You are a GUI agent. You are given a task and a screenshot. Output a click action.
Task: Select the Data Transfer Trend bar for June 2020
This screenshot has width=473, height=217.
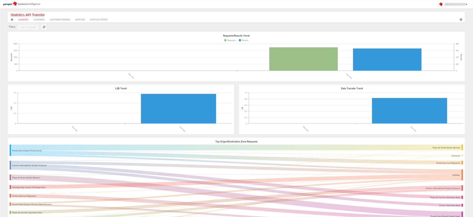point(409,111)
